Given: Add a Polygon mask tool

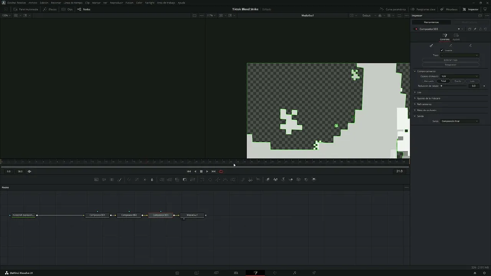Looking at the screenshot, I should (x=218, y=179).
